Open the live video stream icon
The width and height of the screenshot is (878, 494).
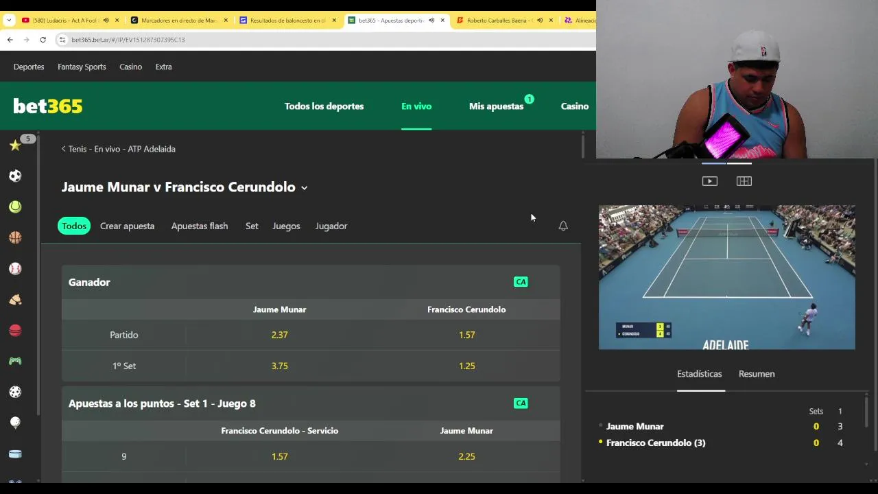point(710,181)
